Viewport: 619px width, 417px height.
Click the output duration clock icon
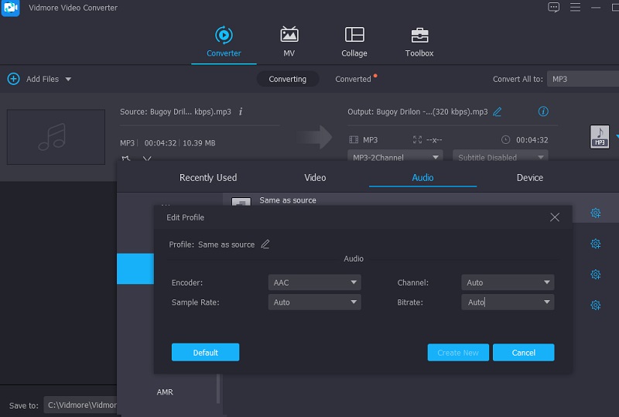505,139
